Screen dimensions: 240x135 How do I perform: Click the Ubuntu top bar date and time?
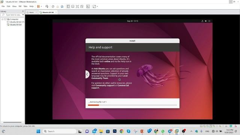coord(132,21)
